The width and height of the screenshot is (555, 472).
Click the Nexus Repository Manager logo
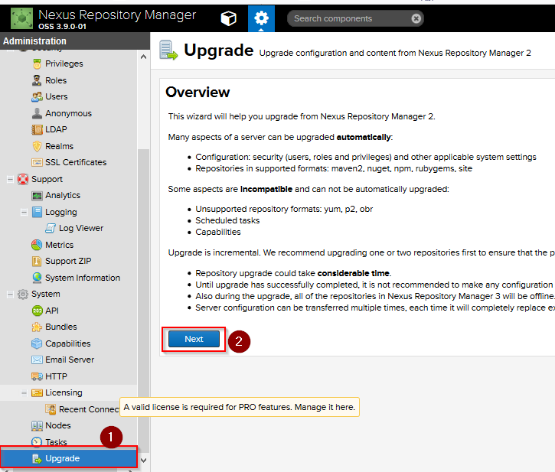[21, 18]
